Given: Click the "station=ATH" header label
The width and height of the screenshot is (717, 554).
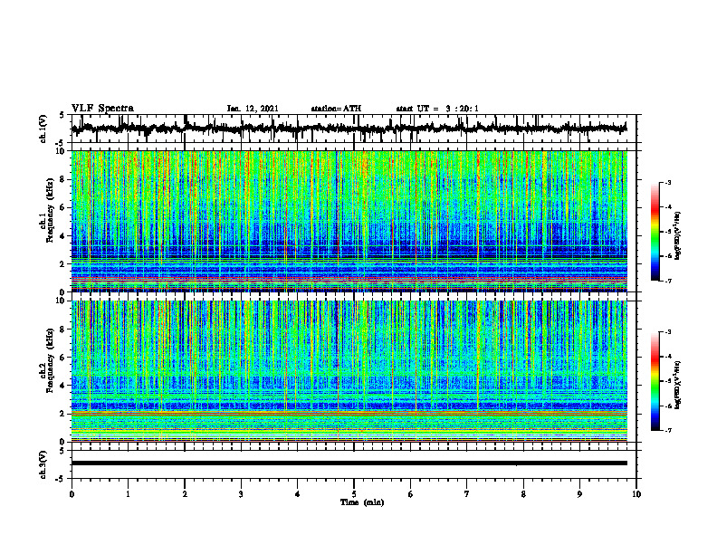Looking at the screenshot, I should [336, 109].
